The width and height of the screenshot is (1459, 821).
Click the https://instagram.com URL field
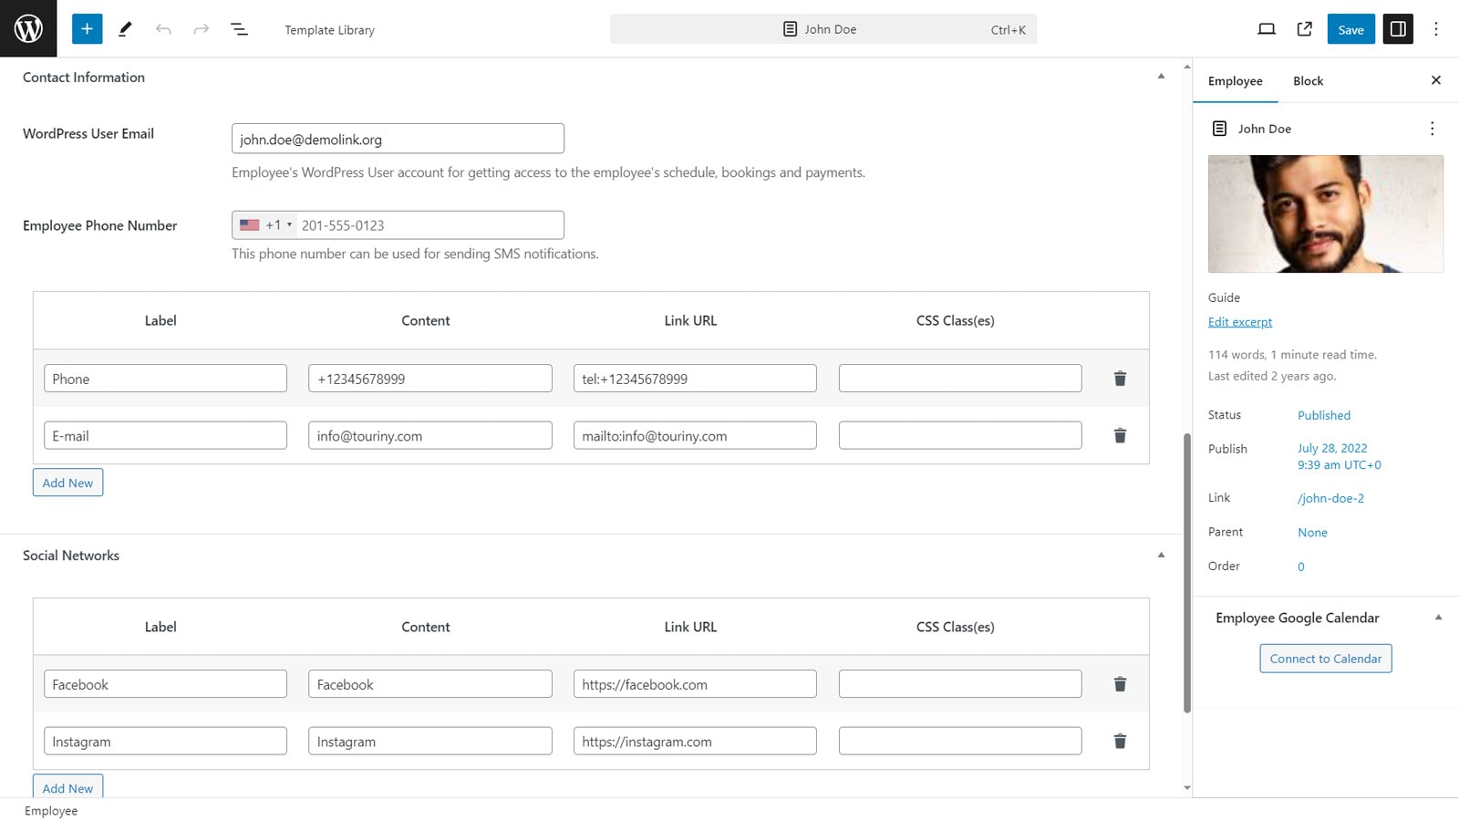(695, 741)
